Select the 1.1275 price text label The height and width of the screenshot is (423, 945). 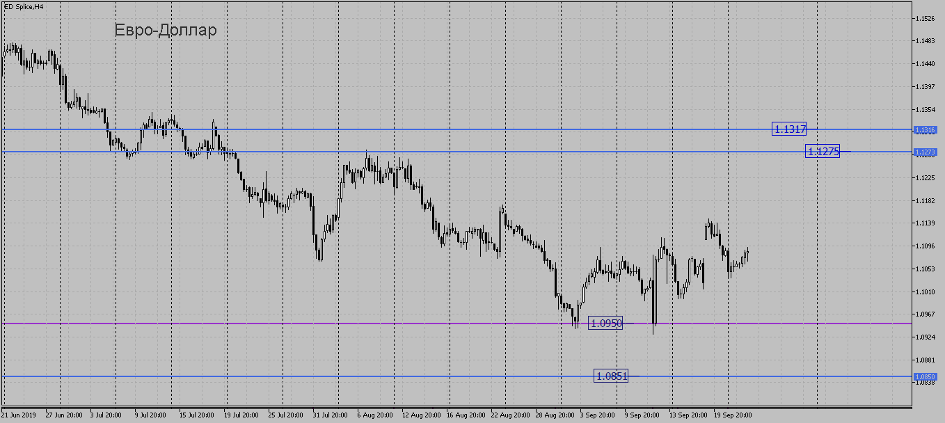point(823,151)
